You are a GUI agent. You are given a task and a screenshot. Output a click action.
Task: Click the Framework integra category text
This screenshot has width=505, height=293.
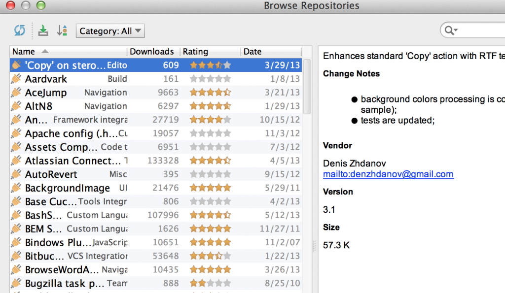click(90, 120)
